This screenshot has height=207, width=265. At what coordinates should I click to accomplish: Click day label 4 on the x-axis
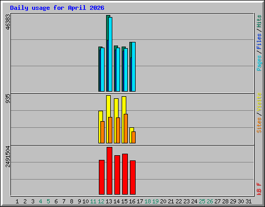point(40,201)
